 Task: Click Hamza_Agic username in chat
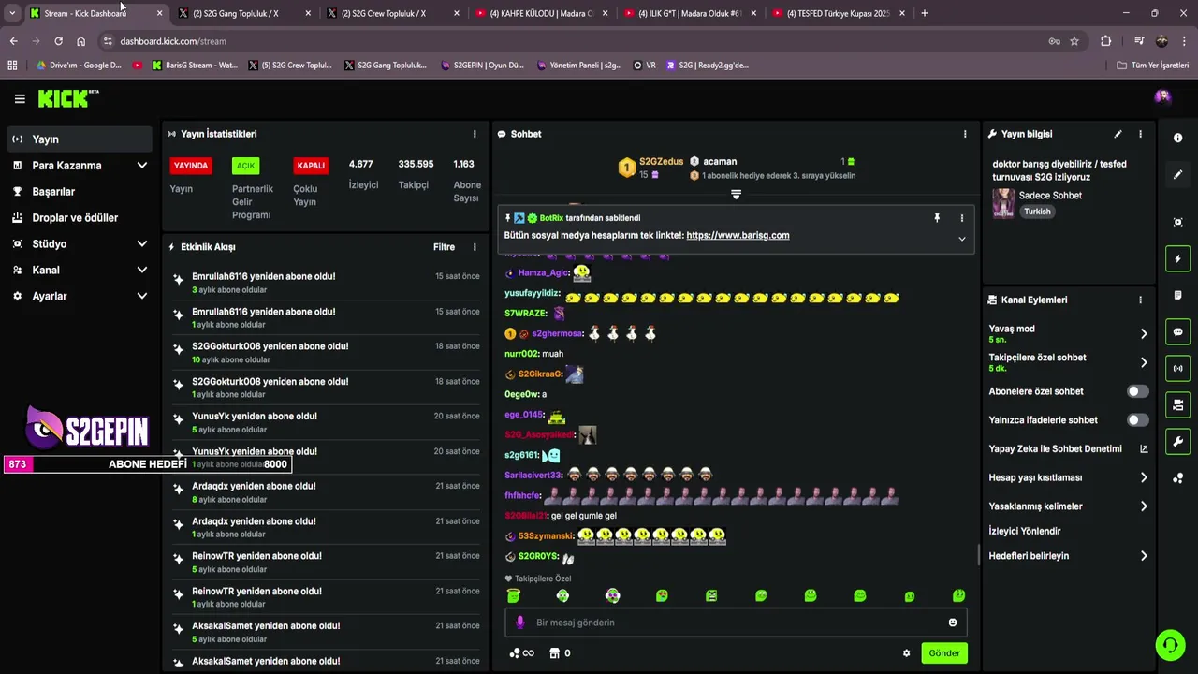(544, 273)
